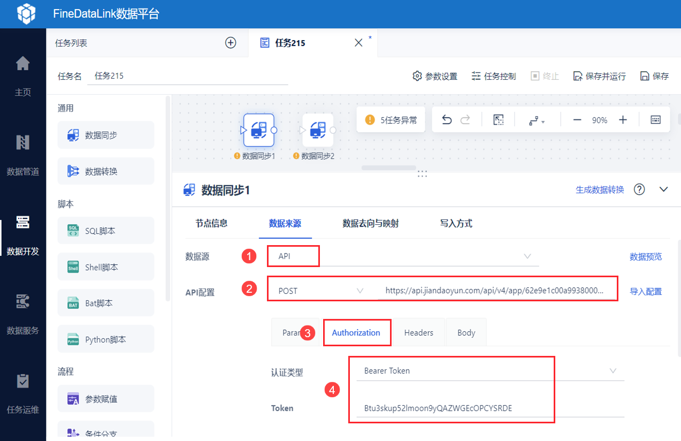Open the 数据源 API dropdown
The width and height of the screenshot is (681, 441).
click(403, 256)
